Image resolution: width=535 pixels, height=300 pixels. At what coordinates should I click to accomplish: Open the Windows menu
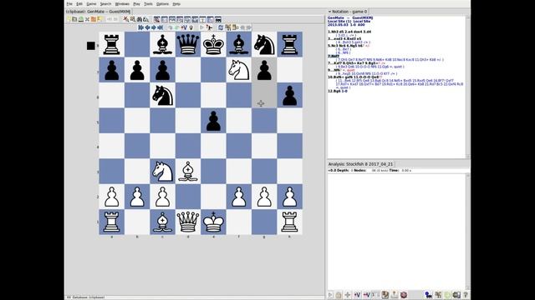[x=122, y=4]
